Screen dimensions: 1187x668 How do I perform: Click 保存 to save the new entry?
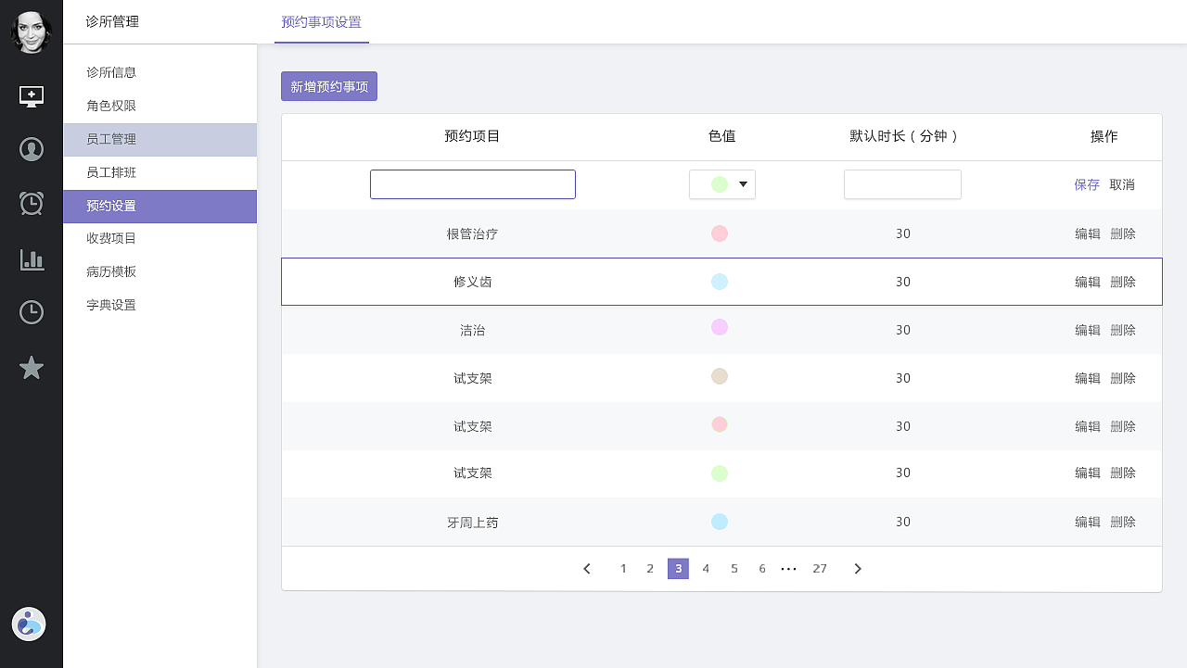1086,184
